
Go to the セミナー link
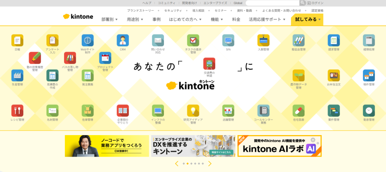(221, 11)
